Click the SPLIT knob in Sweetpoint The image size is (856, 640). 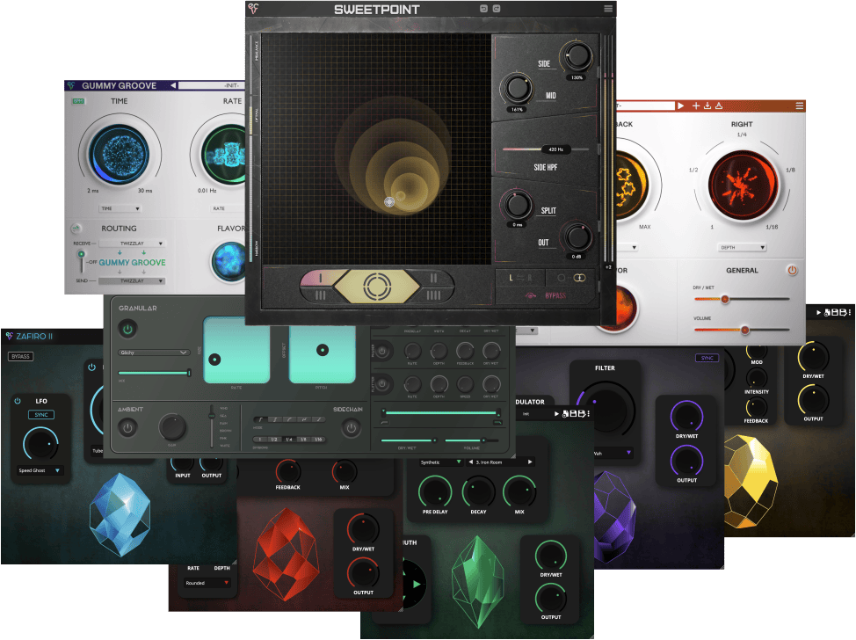click(x=517, y=205)
